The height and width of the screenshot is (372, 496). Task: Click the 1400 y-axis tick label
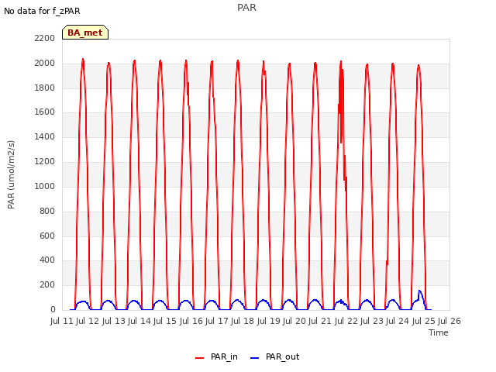[45, 136]
